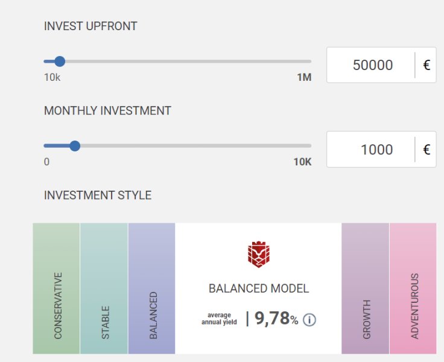The height and width of the screenshot is (362, 444).
Task: Set Monthly Investment slider to 10K end
Action: coord(310,145)
